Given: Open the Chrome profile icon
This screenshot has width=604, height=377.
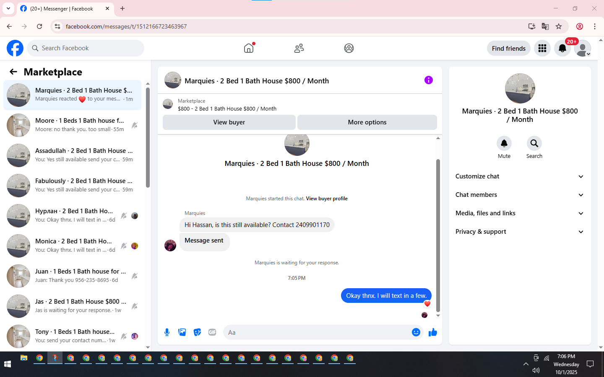Looking at the screenshot, I should (x=580, y=26).
